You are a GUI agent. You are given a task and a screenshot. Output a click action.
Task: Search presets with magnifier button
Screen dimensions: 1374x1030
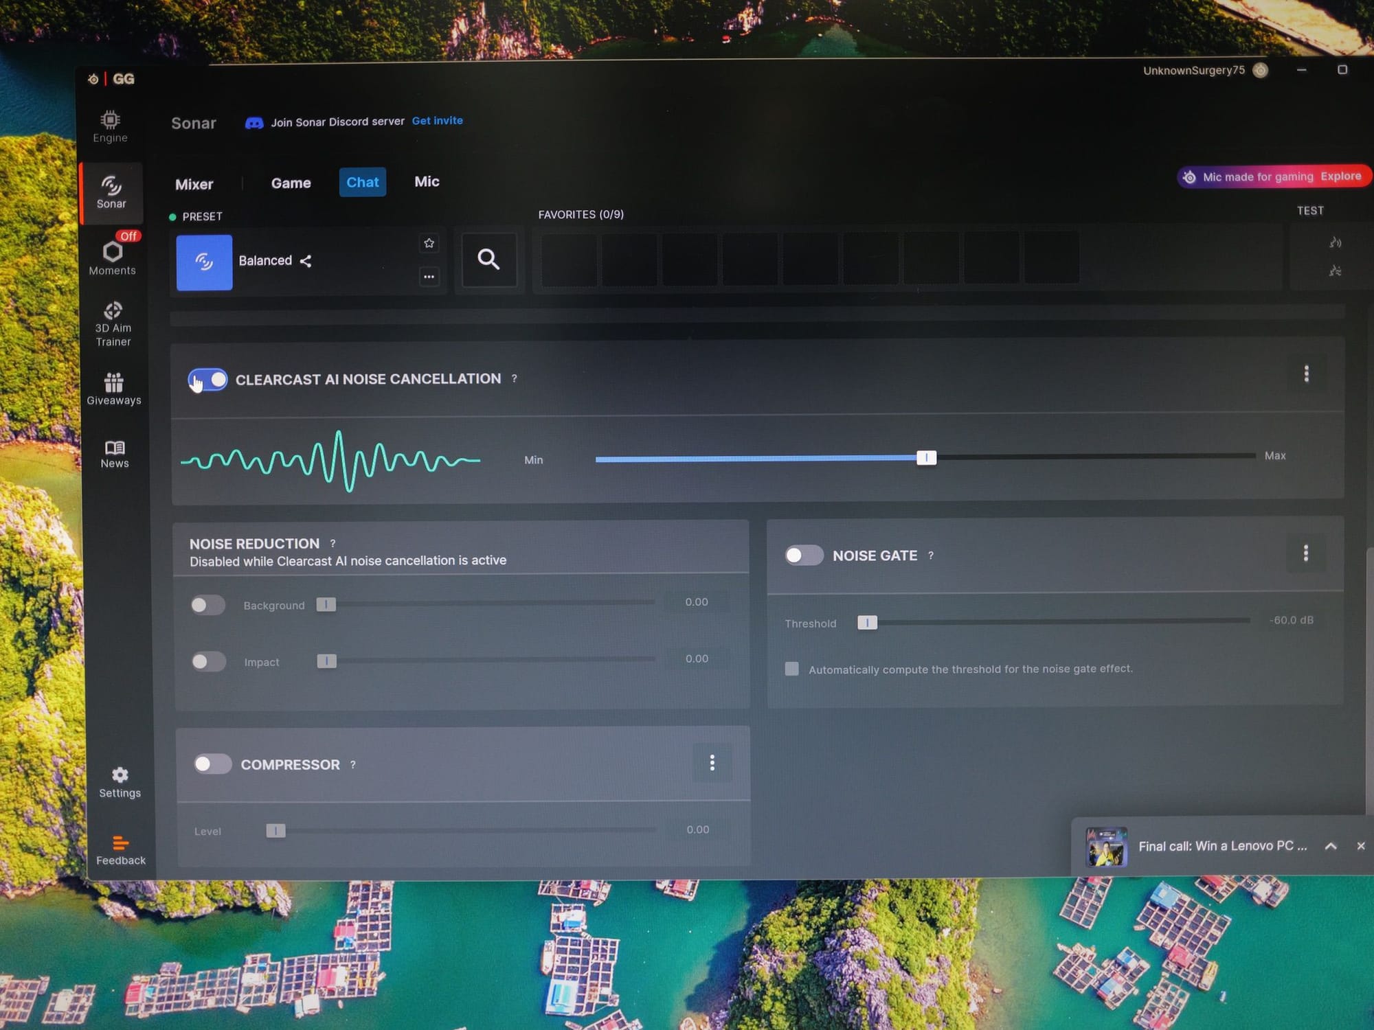[x=488, y=259]
